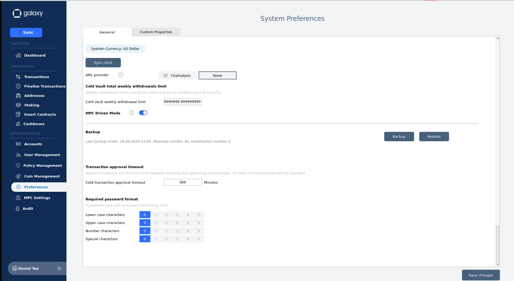Set upper case characters to 2
Screen dimensions: 514x281
click(166, 223)
